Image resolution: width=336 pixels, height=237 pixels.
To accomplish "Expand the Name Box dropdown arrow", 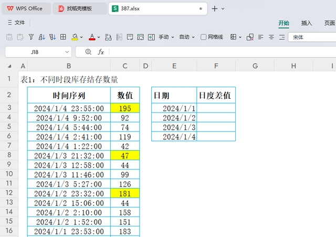I will coord(67,52).
